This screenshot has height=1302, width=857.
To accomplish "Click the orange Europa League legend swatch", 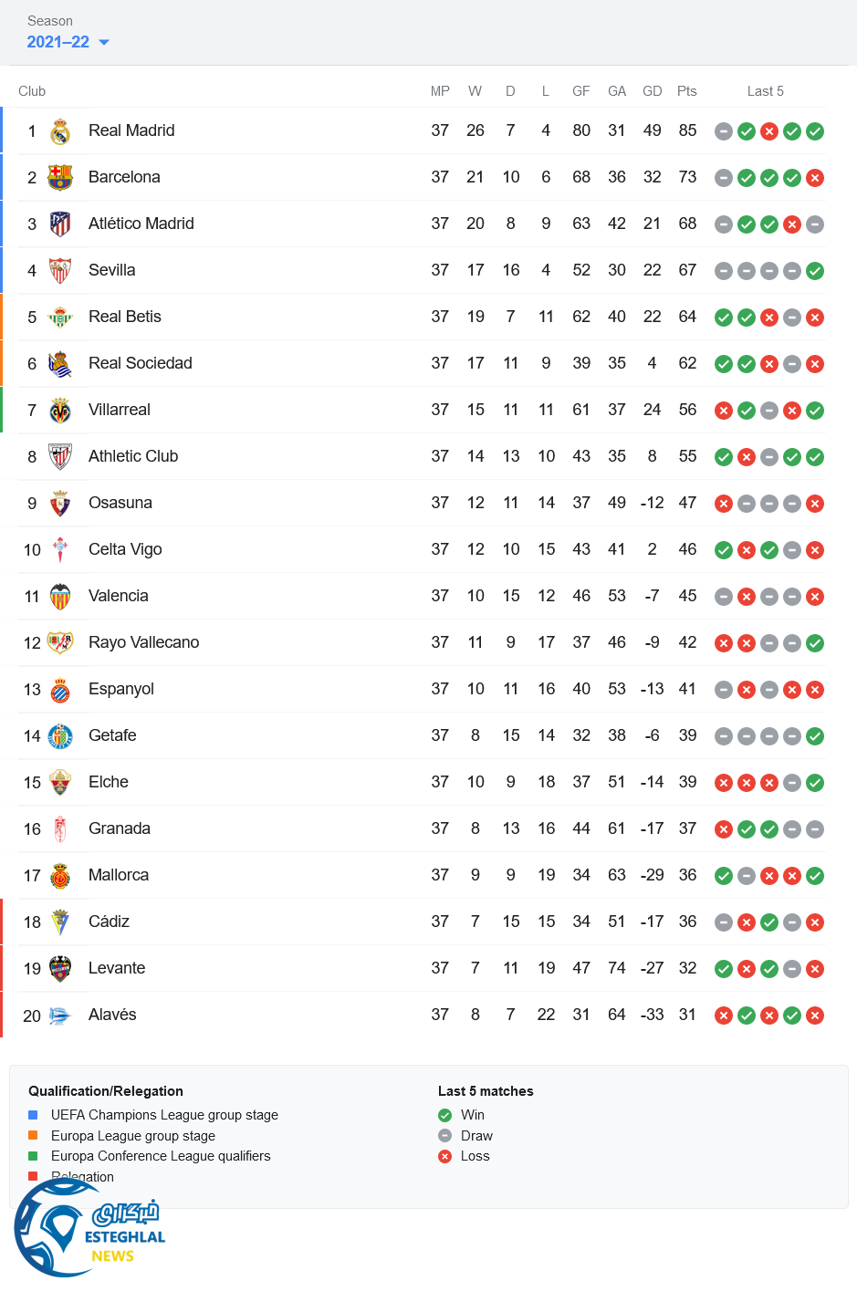I will [33, 1136].
